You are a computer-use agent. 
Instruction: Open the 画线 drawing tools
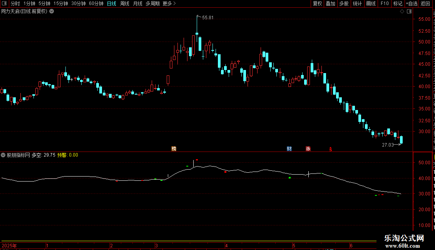click(371, 3)
